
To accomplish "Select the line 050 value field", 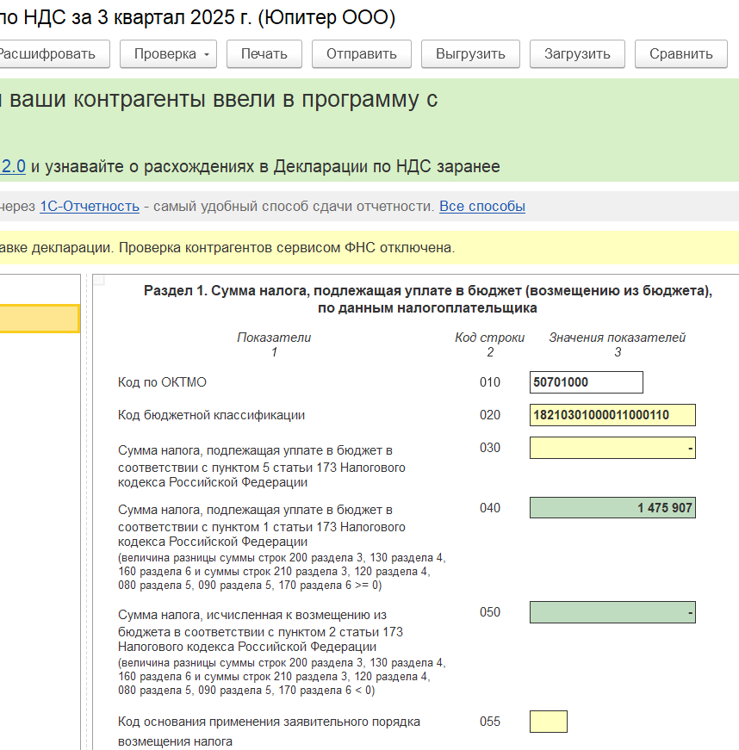I will click(x=612, y=612).
